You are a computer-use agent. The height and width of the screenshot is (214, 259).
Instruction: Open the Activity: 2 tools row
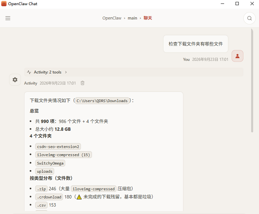pyautogui.click(x=134, y=72)
